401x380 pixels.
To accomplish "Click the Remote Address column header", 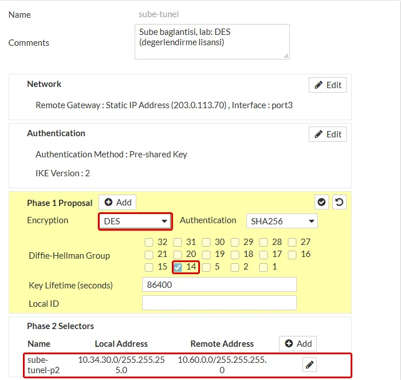I will [x=222, y=344].
